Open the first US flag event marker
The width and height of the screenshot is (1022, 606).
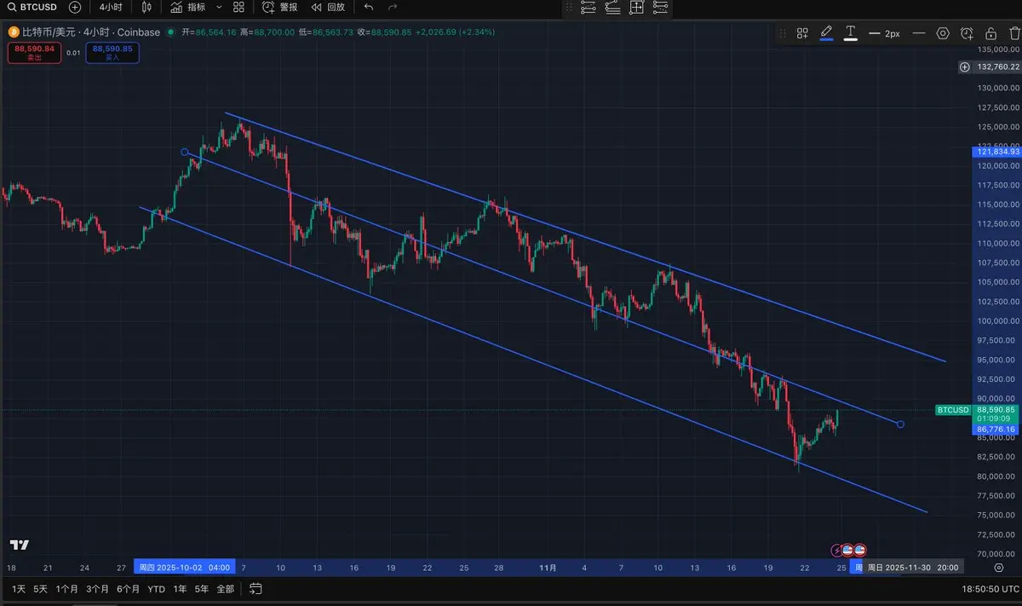[x=848, y=549]
